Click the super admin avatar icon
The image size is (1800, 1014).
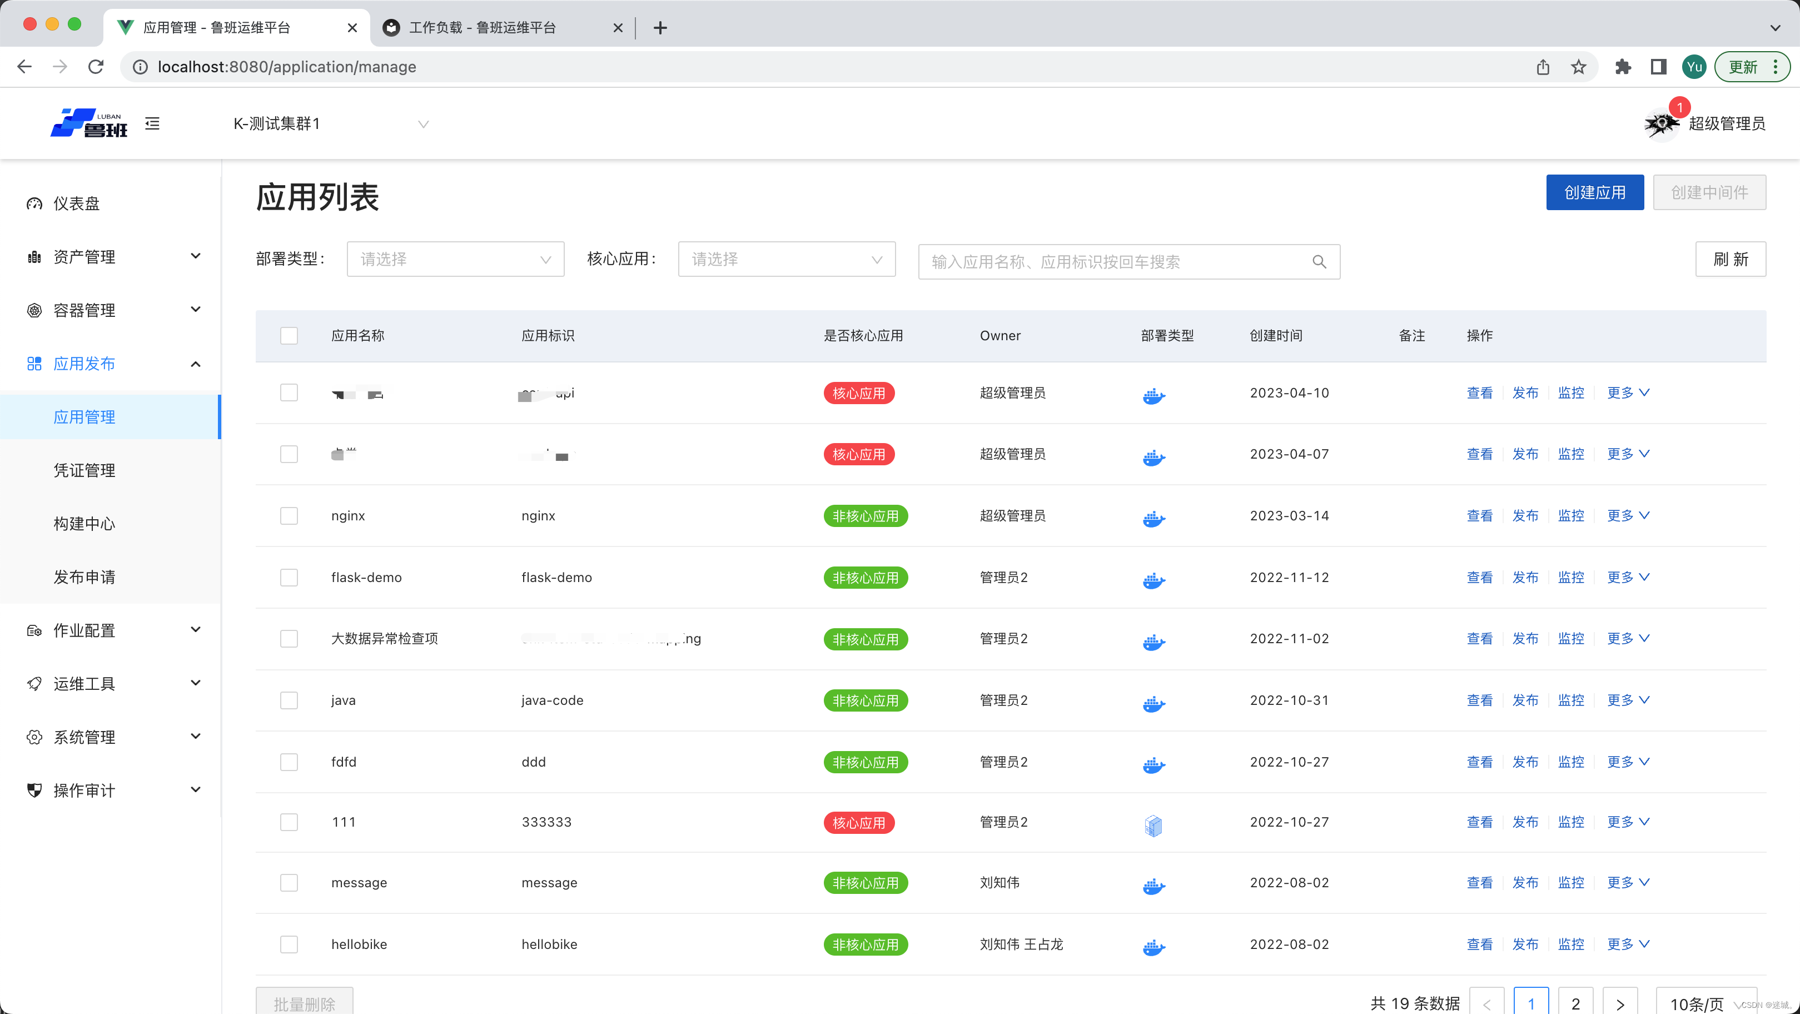point(1661,124)
